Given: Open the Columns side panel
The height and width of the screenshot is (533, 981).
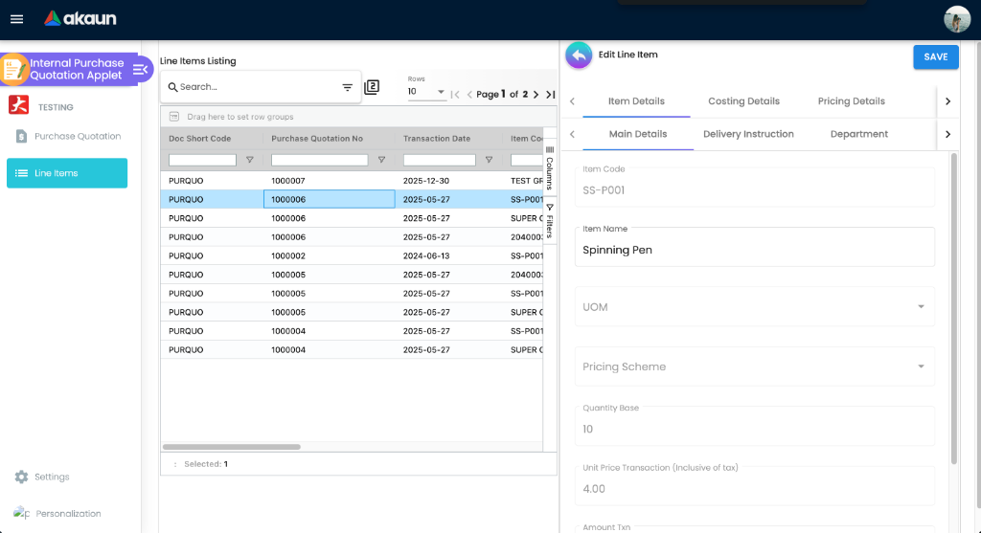Looking at the screenshot, I should 550,168.
